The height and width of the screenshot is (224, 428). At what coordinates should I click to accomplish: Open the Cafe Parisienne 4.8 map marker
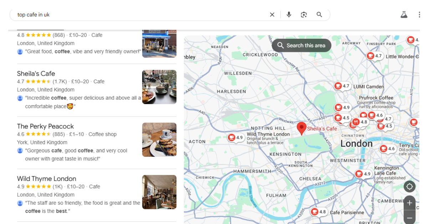coord(319,212)
